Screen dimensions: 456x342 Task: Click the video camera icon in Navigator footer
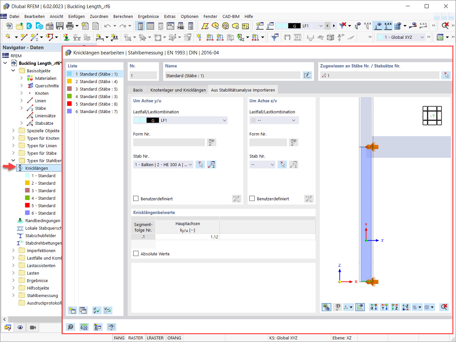click(33, 327)
